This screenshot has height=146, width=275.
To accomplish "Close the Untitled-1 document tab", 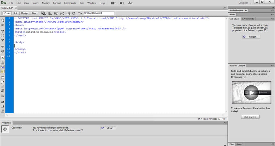I will (x=16, y=8).
